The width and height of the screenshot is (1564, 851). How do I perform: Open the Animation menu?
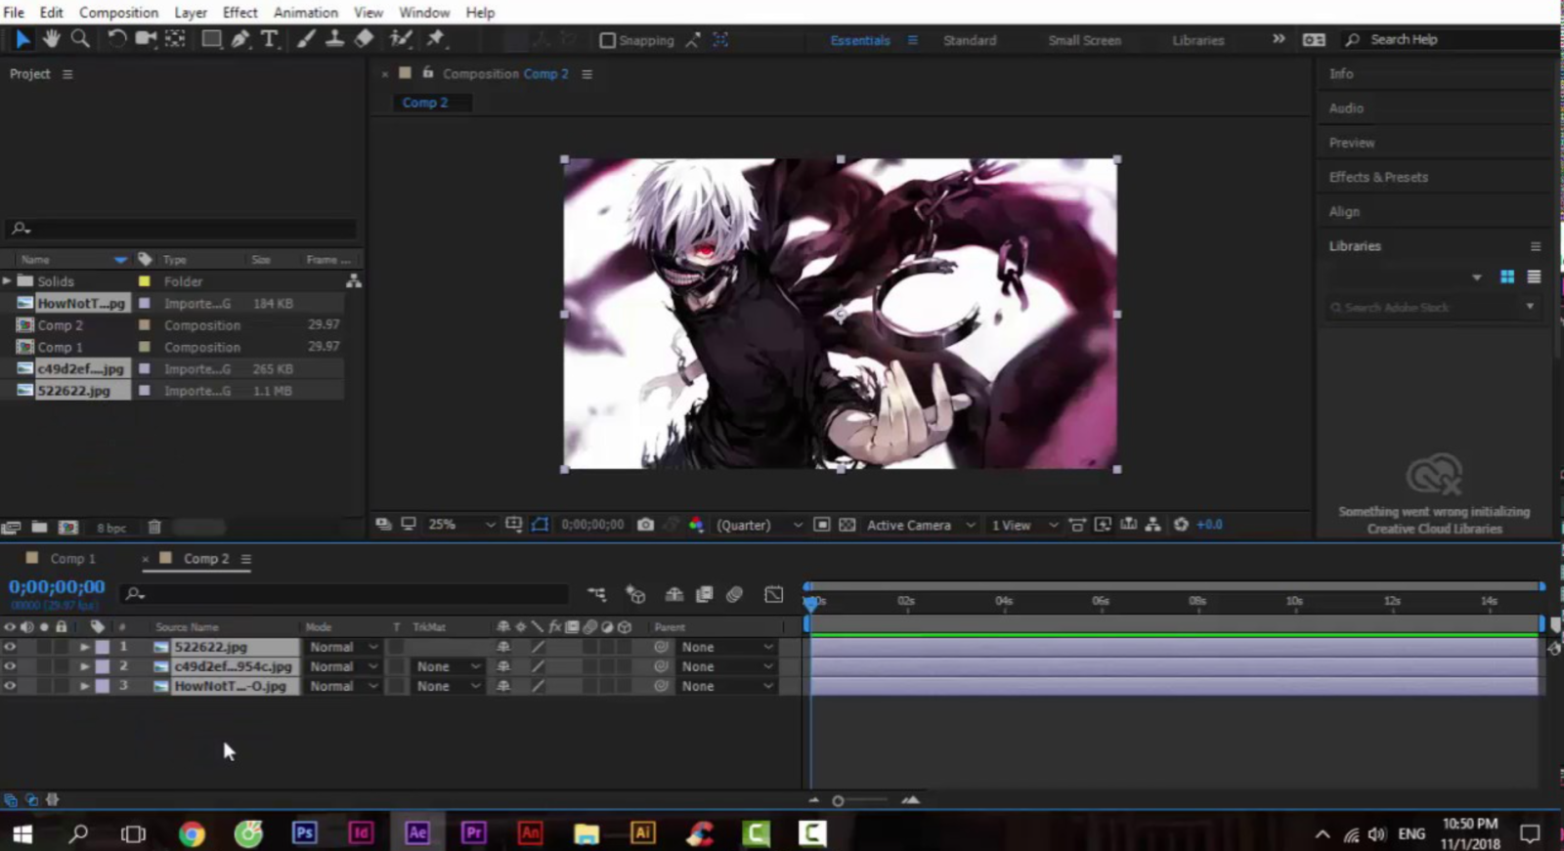(x=305, y=13)
